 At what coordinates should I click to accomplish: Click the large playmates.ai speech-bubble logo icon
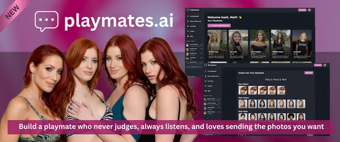46,21
